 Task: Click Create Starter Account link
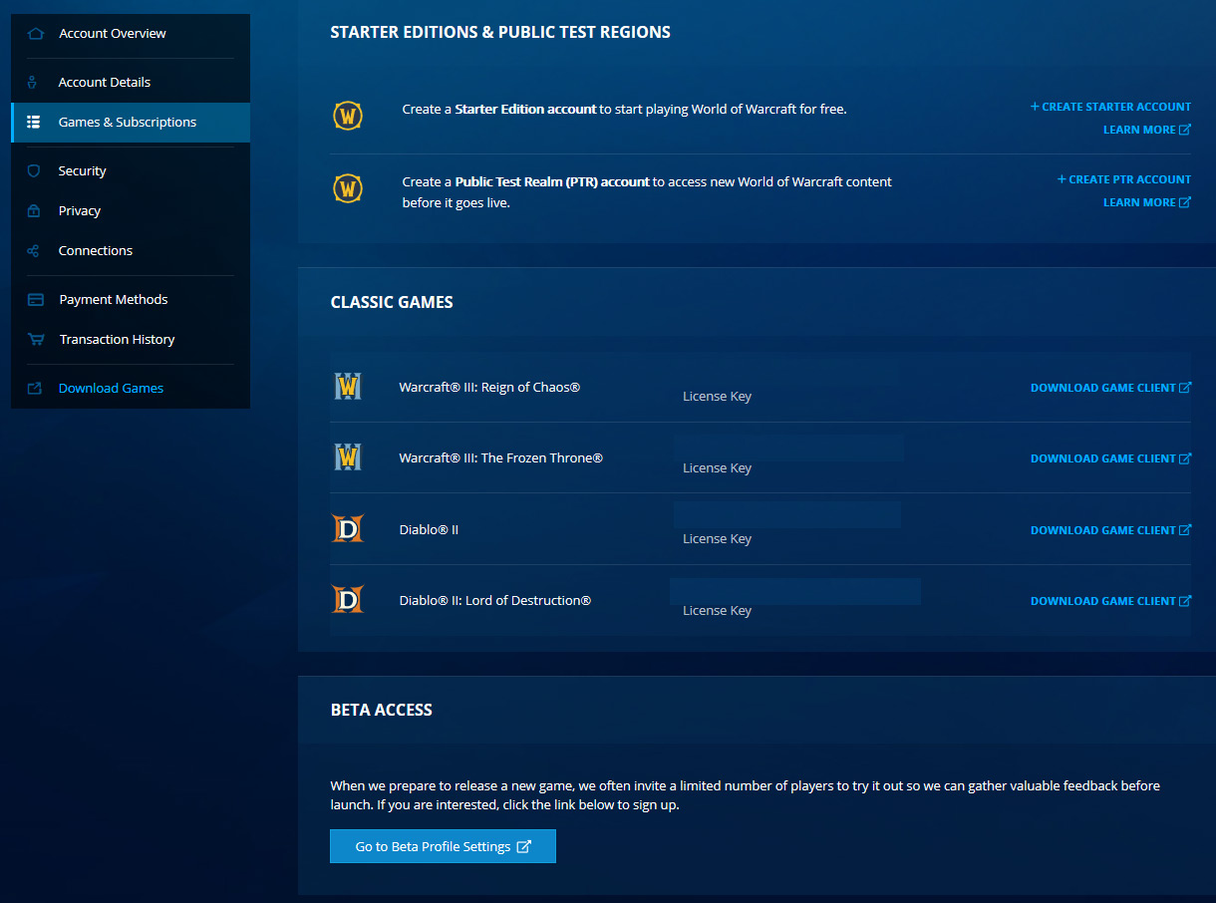point(1110,107)
